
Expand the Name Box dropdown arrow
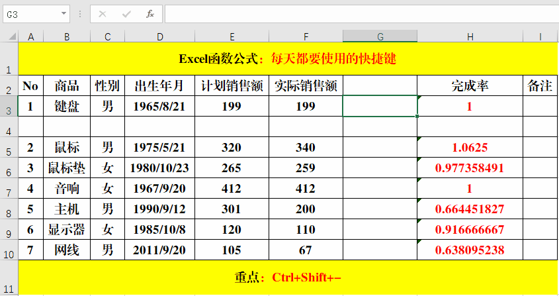point(64,13)
